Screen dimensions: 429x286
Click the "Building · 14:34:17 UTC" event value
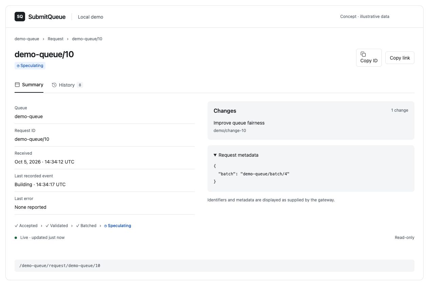(40, 184)
